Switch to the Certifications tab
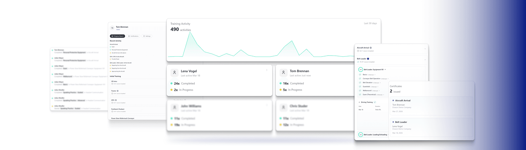The height and width of the screenshot is (150, 526). 133,36
